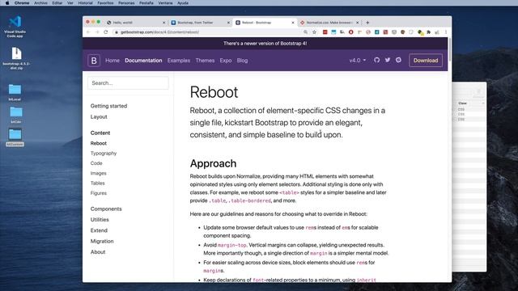This screenshot has height=291, width=518.
Task: Expand Layout in the sidebar
Action: [x=99, y=116]
